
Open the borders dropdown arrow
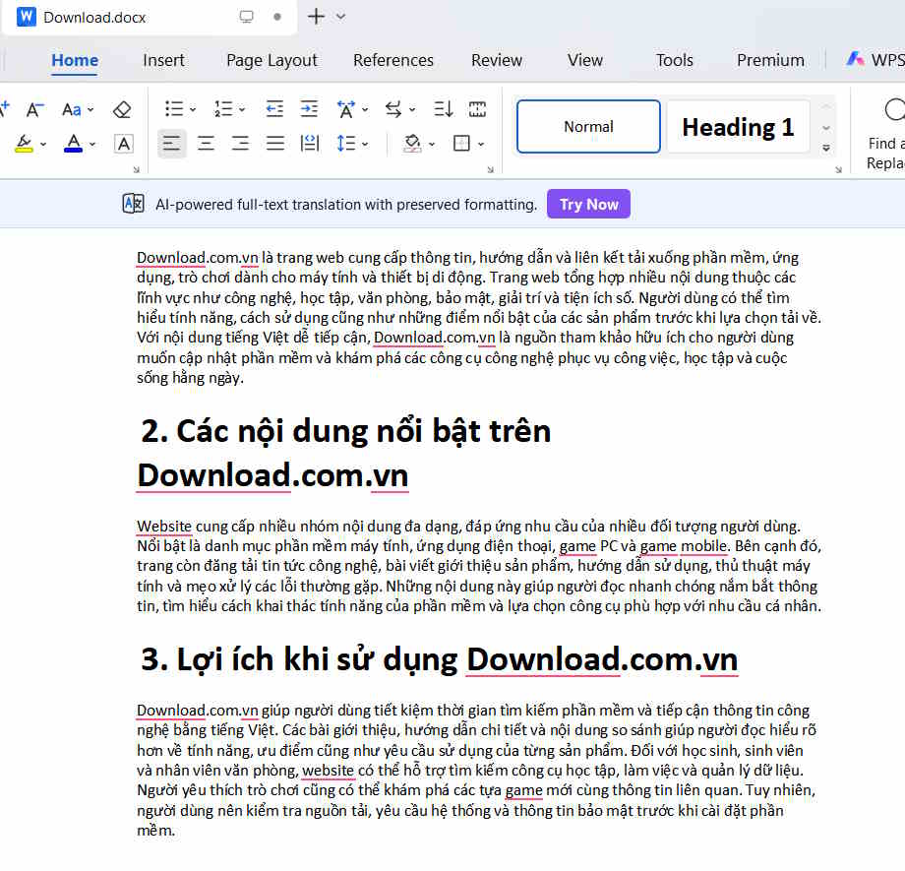point(481,144)
